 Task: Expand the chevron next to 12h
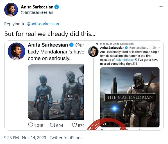[x=159, y=48]
